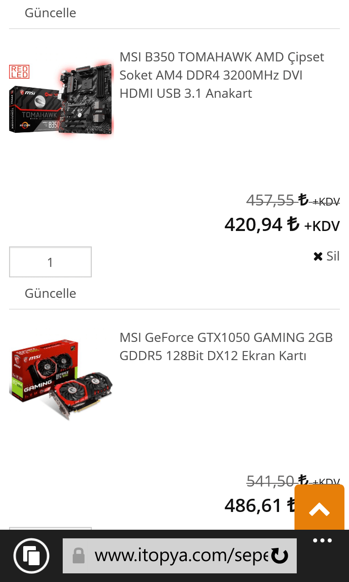Click the crossed-out 457,55 ₺ old price

293,200
